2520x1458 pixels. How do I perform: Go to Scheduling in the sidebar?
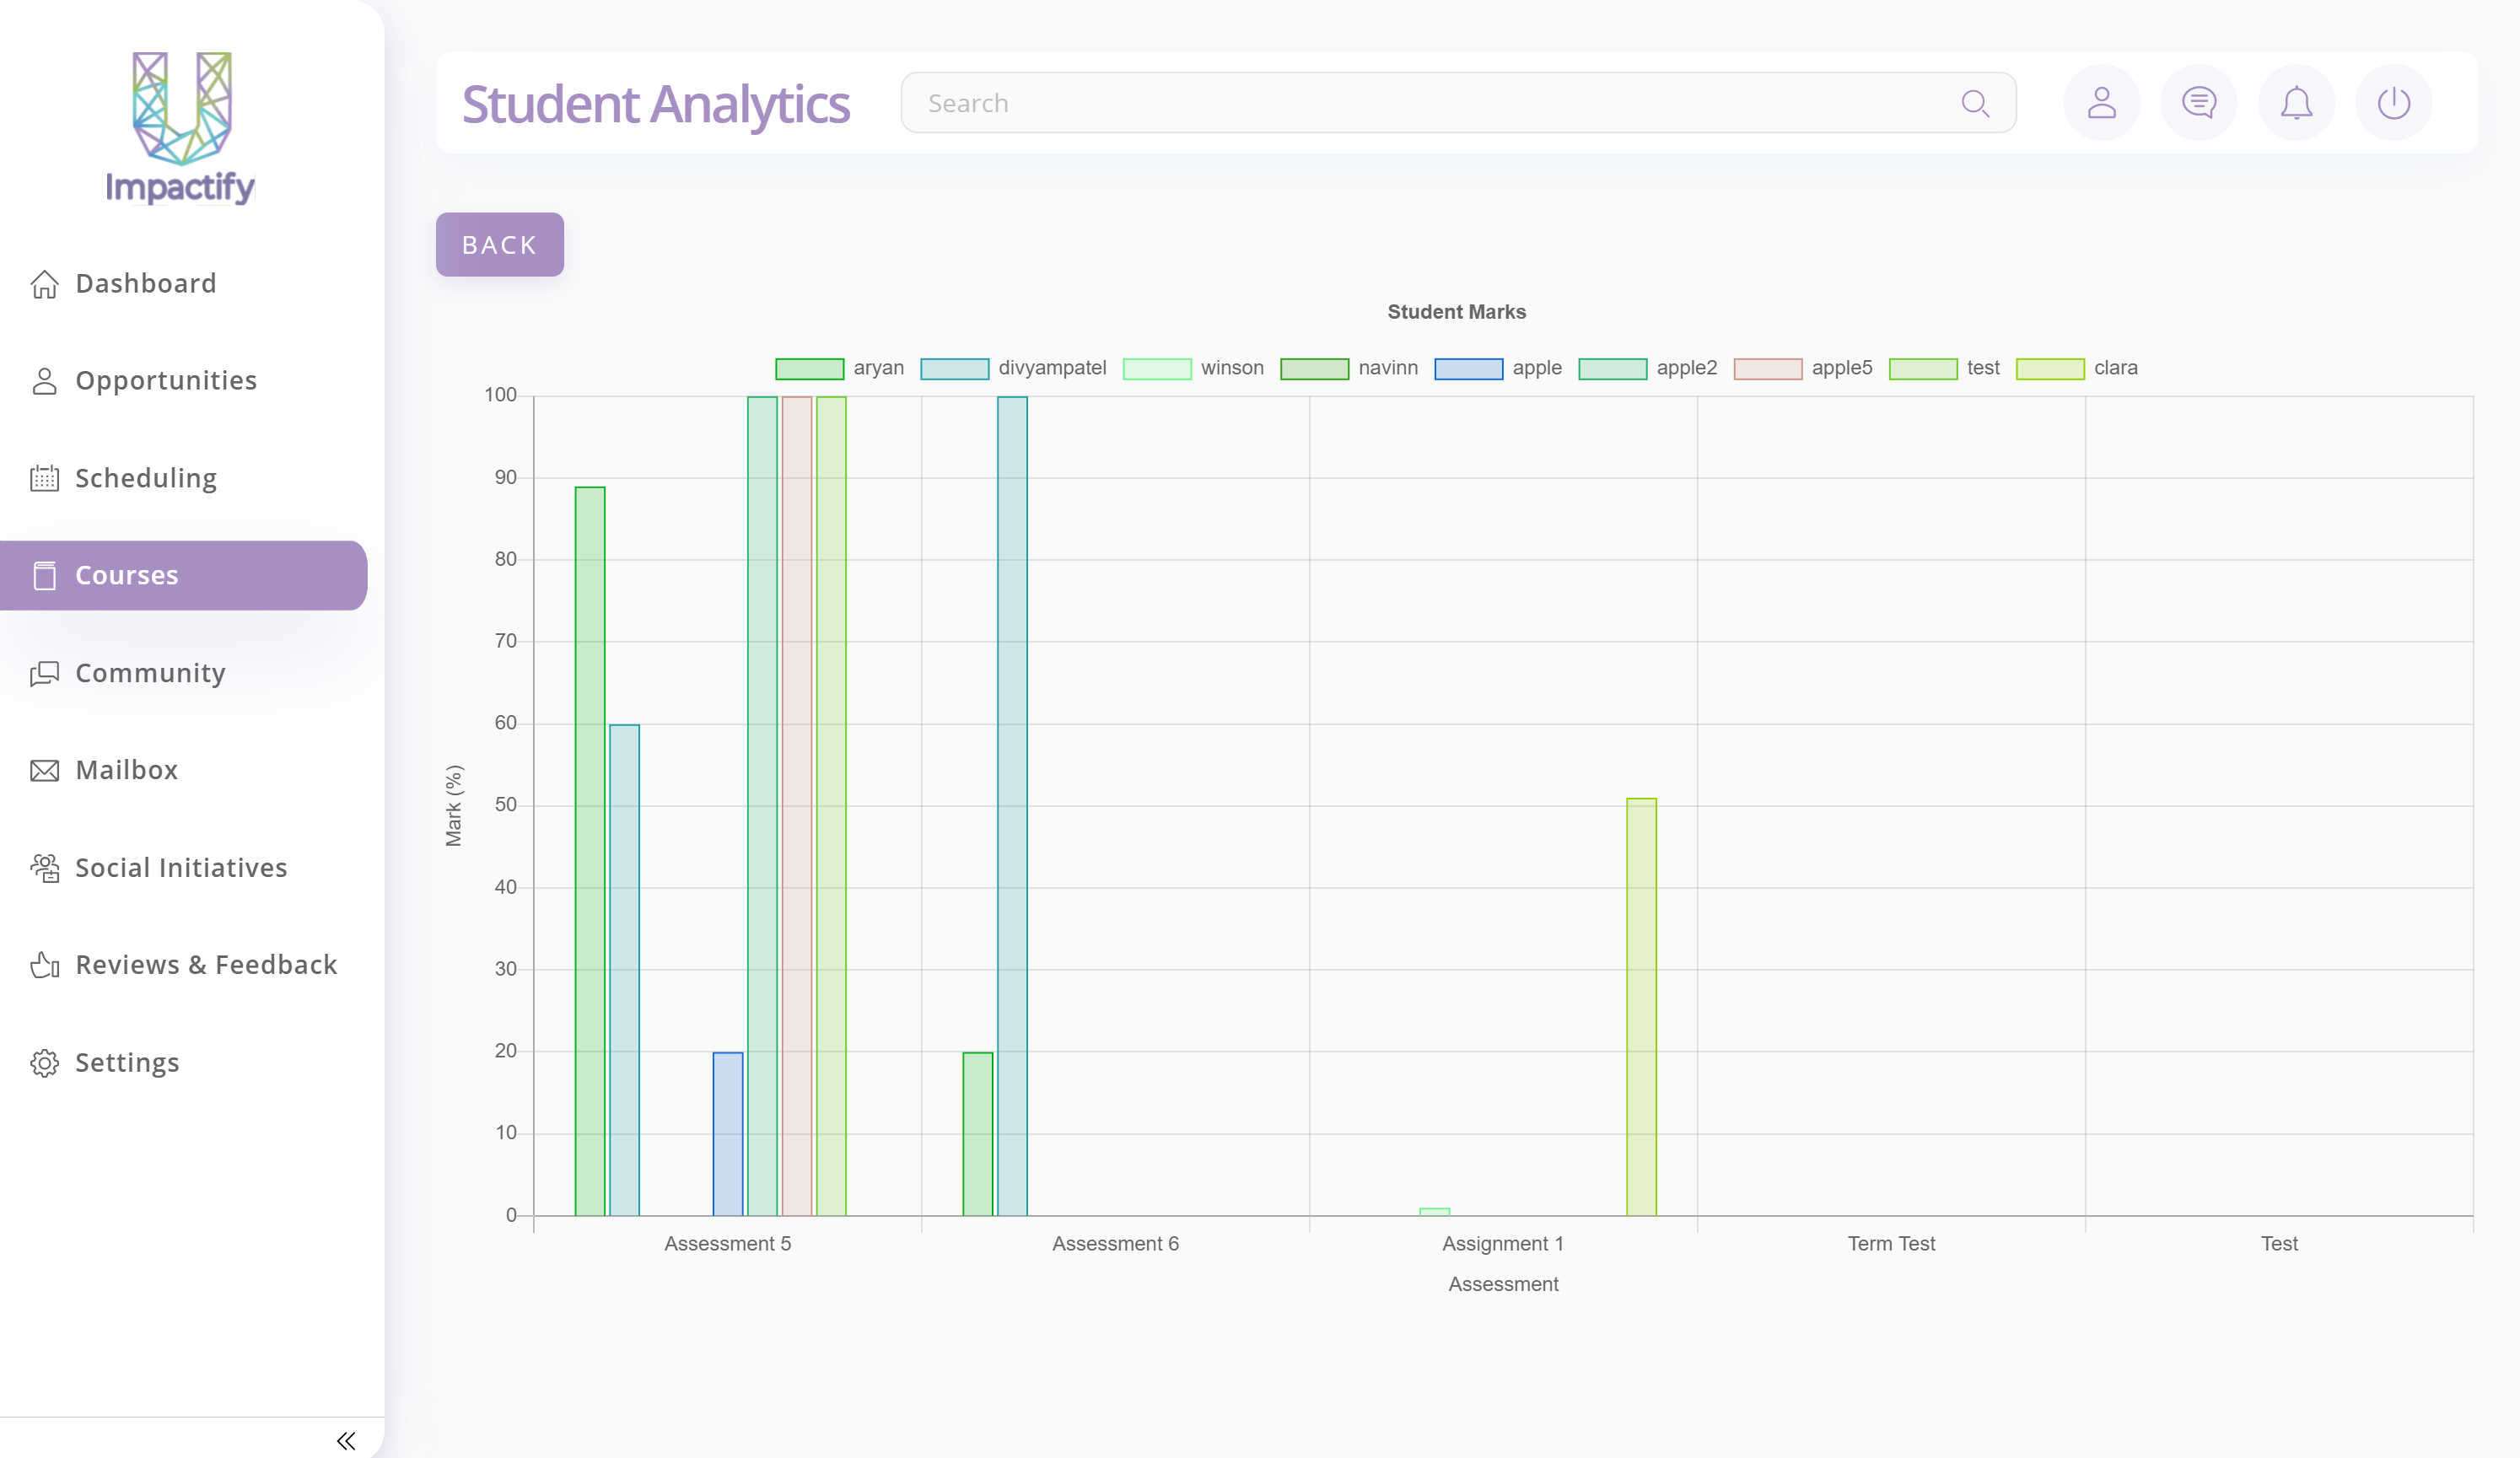point(146,478)
